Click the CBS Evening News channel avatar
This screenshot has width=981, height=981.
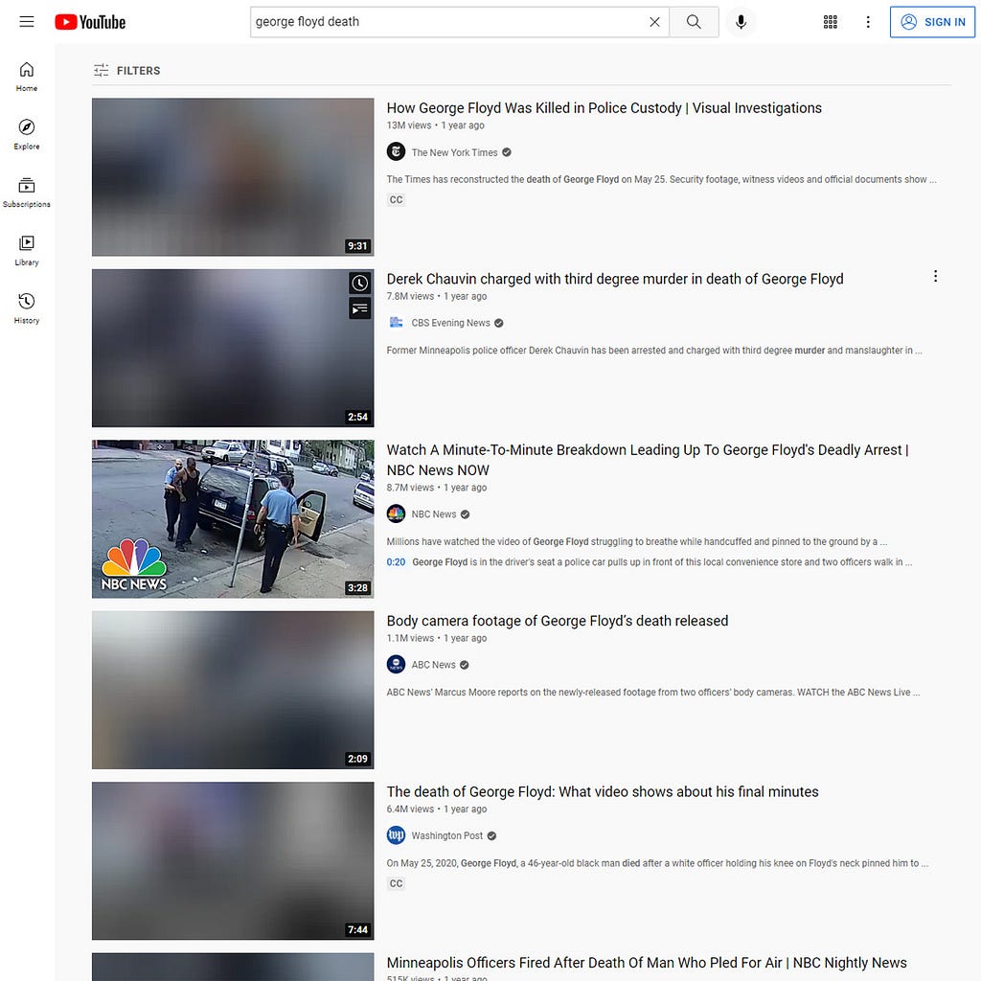(x=396, y=322)
